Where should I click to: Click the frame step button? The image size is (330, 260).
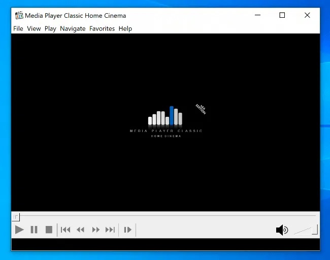[127, 230]
